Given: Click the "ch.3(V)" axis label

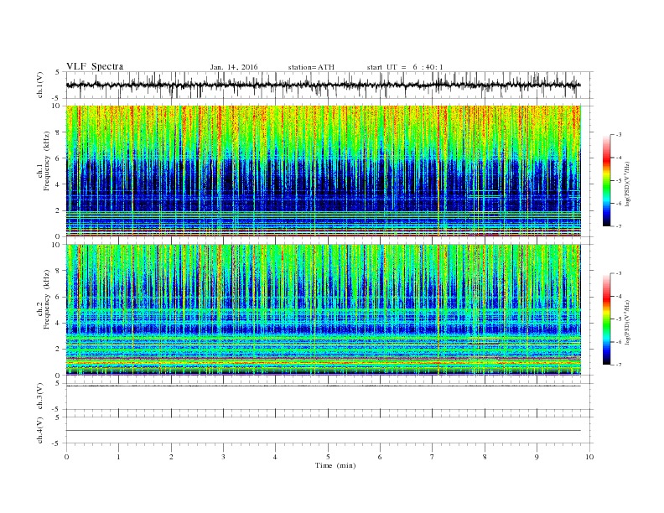Looking at the screenshot, I should [x=40, y=396].
